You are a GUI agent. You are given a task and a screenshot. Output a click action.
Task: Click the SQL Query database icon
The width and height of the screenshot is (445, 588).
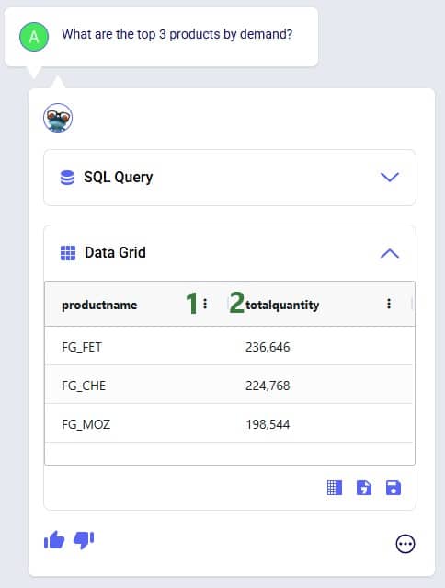67,178
